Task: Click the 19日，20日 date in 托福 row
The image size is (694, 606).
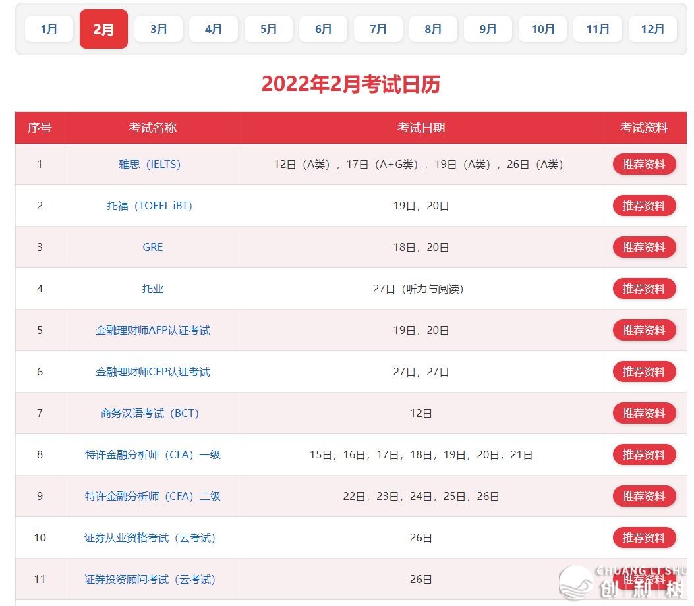Action: (421, 206)
